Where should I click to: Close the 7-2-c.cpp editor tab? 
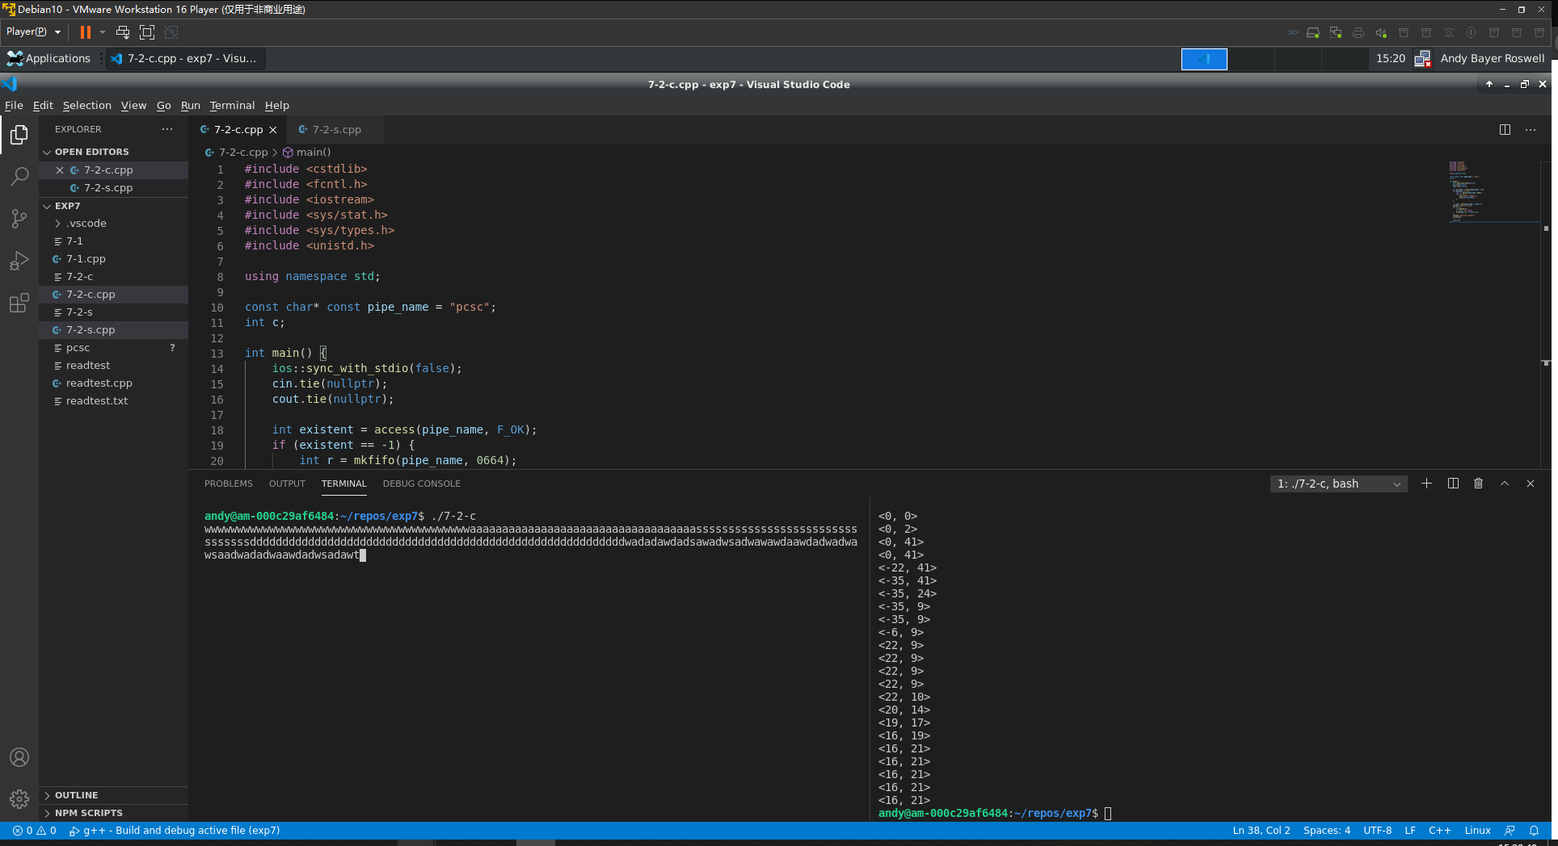point(273,129)
